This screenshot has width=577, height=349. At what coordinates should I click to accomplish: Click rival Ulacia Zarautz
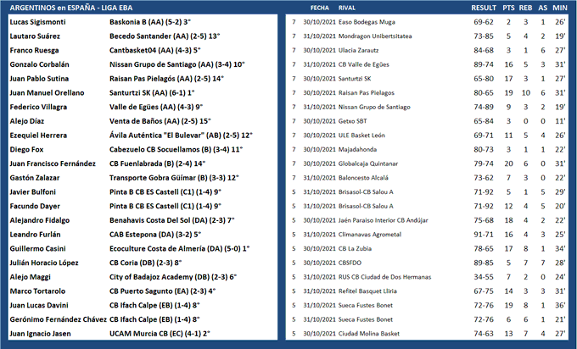click(x=358, y=50)
